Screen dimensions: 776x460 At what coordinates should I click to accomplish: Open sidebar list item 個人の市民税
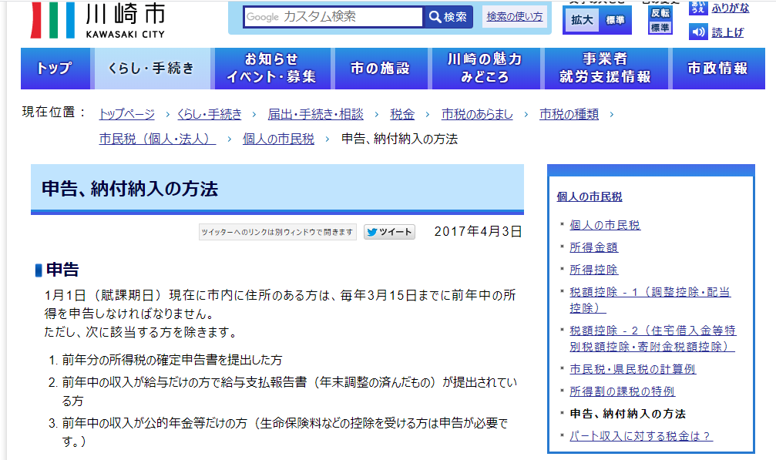(x=605, y=225)
